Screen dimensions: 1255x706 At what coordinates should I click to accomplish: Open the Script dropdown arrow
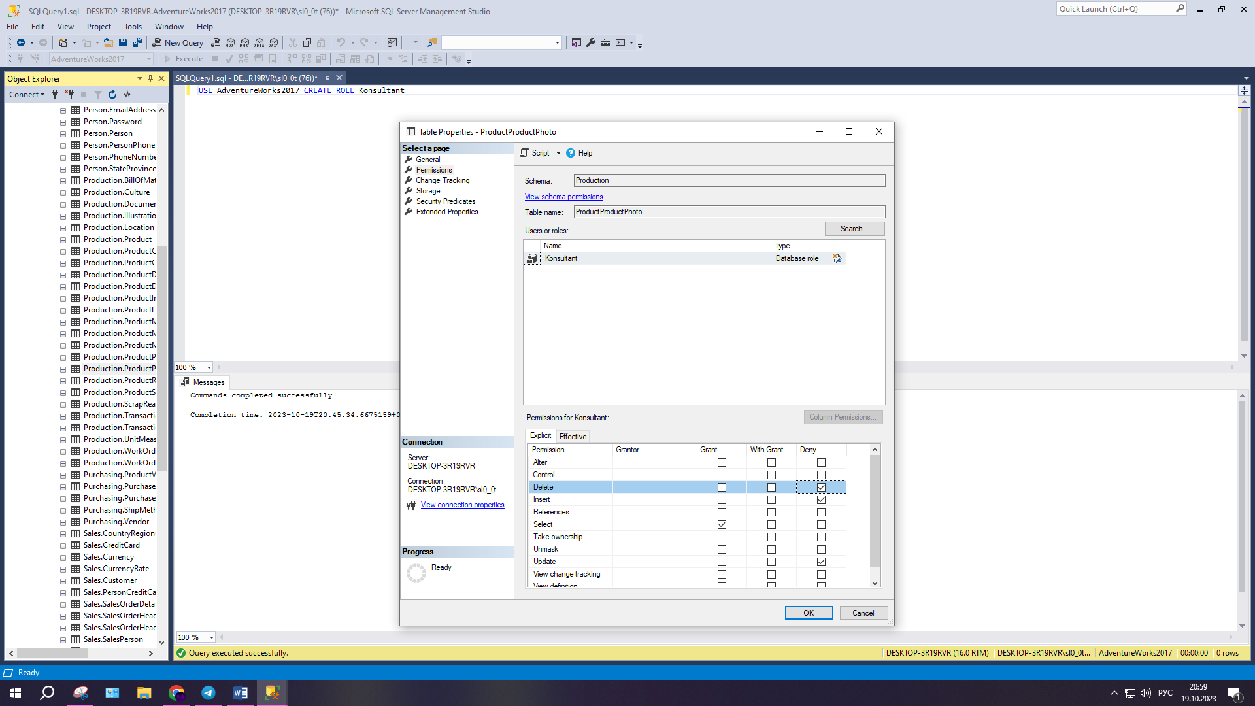click(558, 153)
